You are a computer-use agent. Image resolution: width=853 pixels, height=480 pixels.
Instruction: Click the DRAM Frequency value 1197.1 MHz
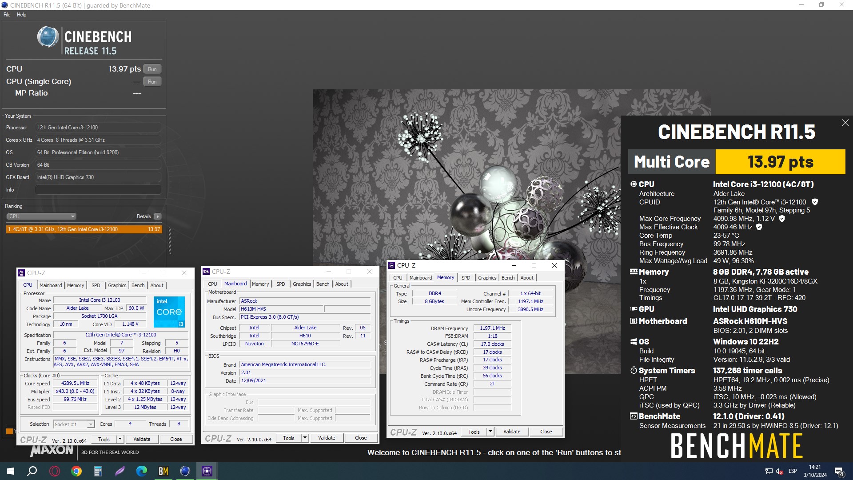coord(492,328)
